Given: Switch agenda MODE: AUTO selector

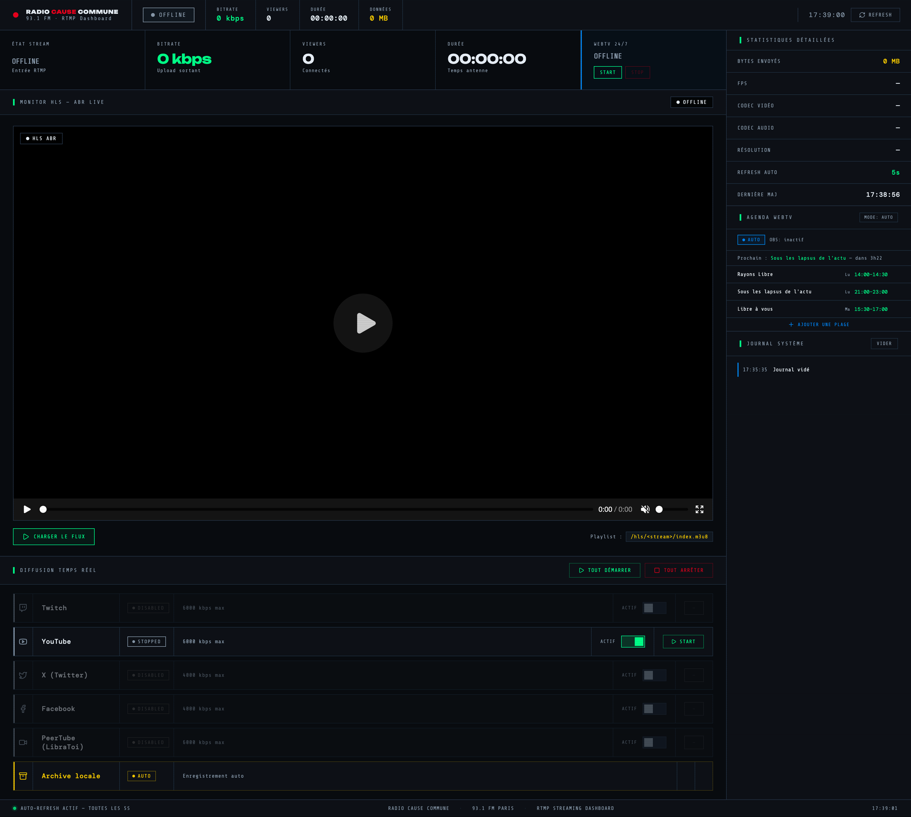Looking at the screenshot, I should click(878, 217).
